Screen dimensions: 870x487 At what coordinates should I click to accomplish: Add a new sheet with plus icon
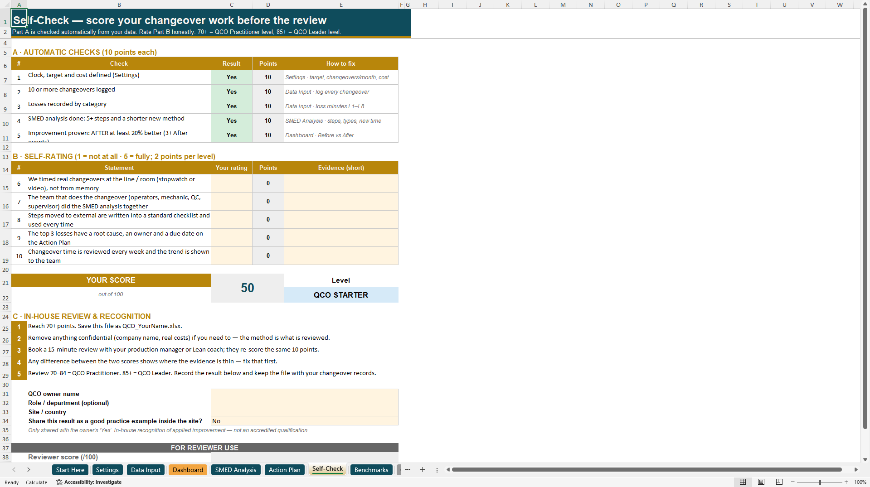click(422, 470)
